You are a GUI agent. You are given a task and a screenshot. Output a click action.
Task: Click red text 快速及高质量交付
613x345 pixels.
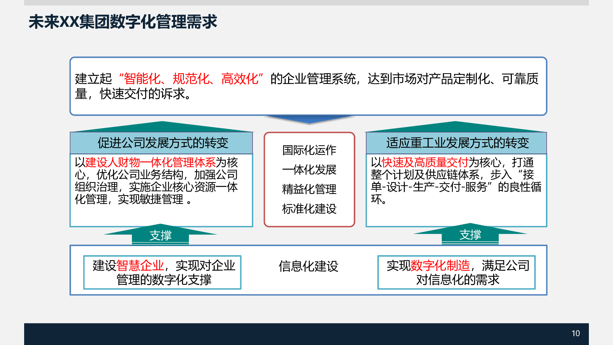pyautogui.click(x=425, y=163)
